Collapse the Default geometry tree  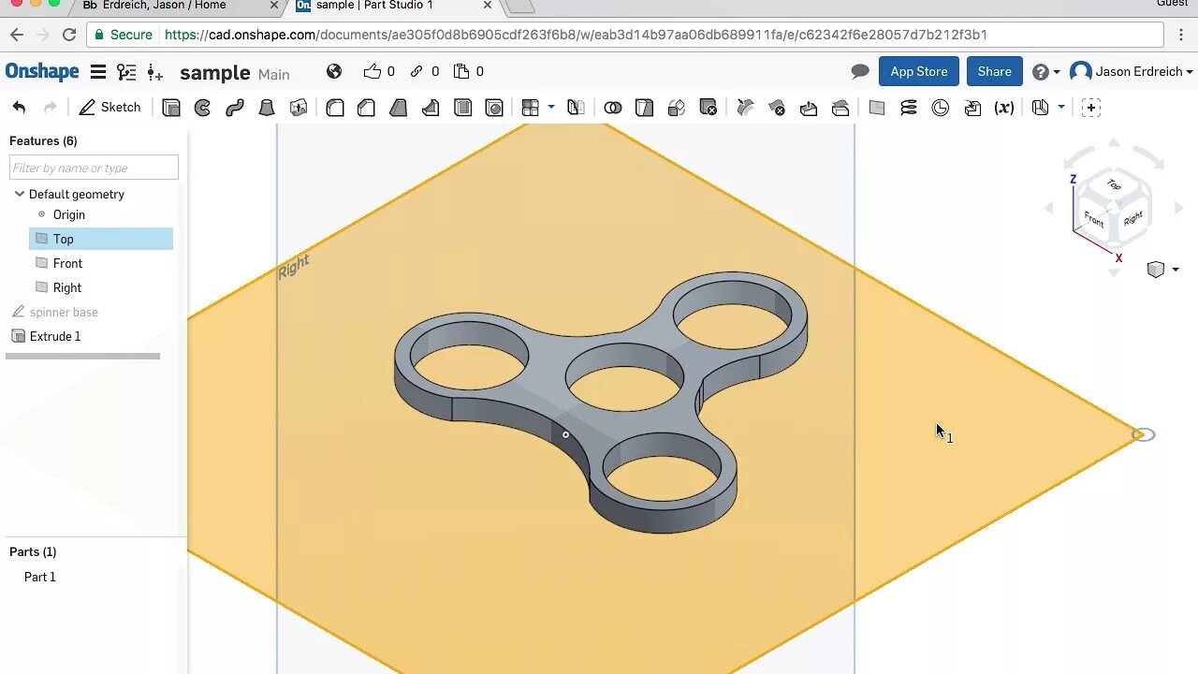[x=20, y=194]
